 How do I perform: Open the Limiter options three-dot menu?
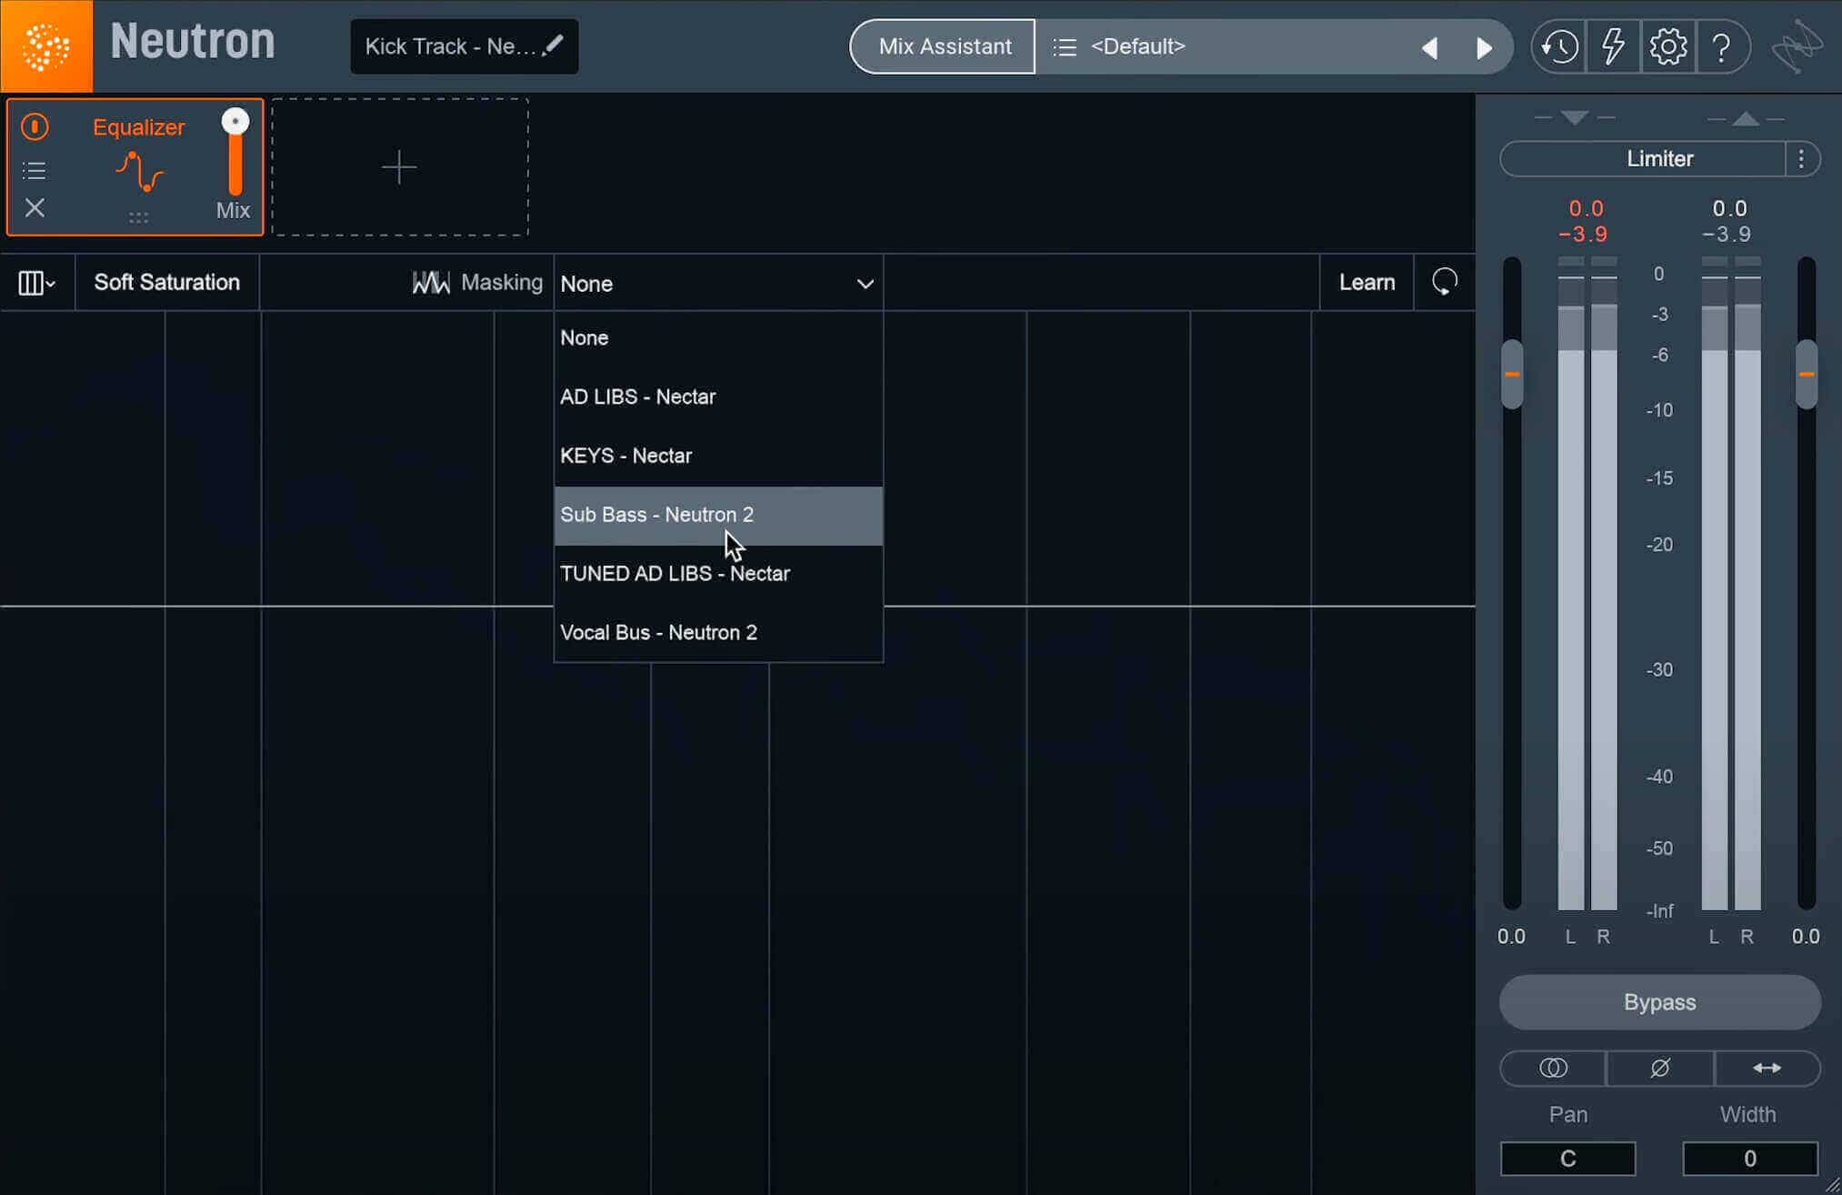[x=1801, y=159]
